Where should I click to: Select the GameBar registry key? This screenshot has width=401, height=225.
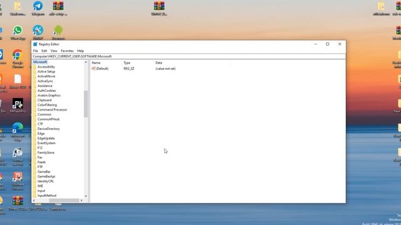click(44, 172)
